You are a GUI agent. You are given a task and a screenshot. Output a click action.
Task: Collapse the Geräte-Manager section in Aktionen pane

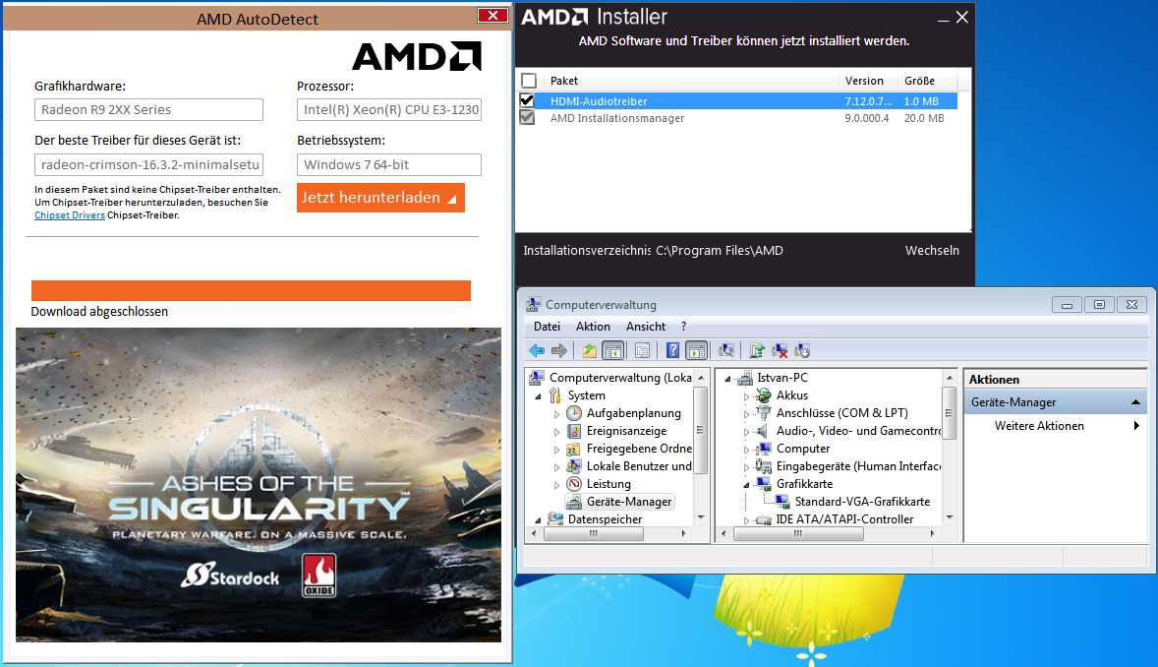1135,402
